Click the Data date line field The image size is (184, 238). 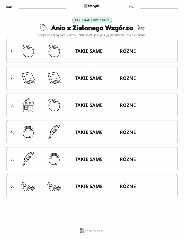[x=159, y=7]
